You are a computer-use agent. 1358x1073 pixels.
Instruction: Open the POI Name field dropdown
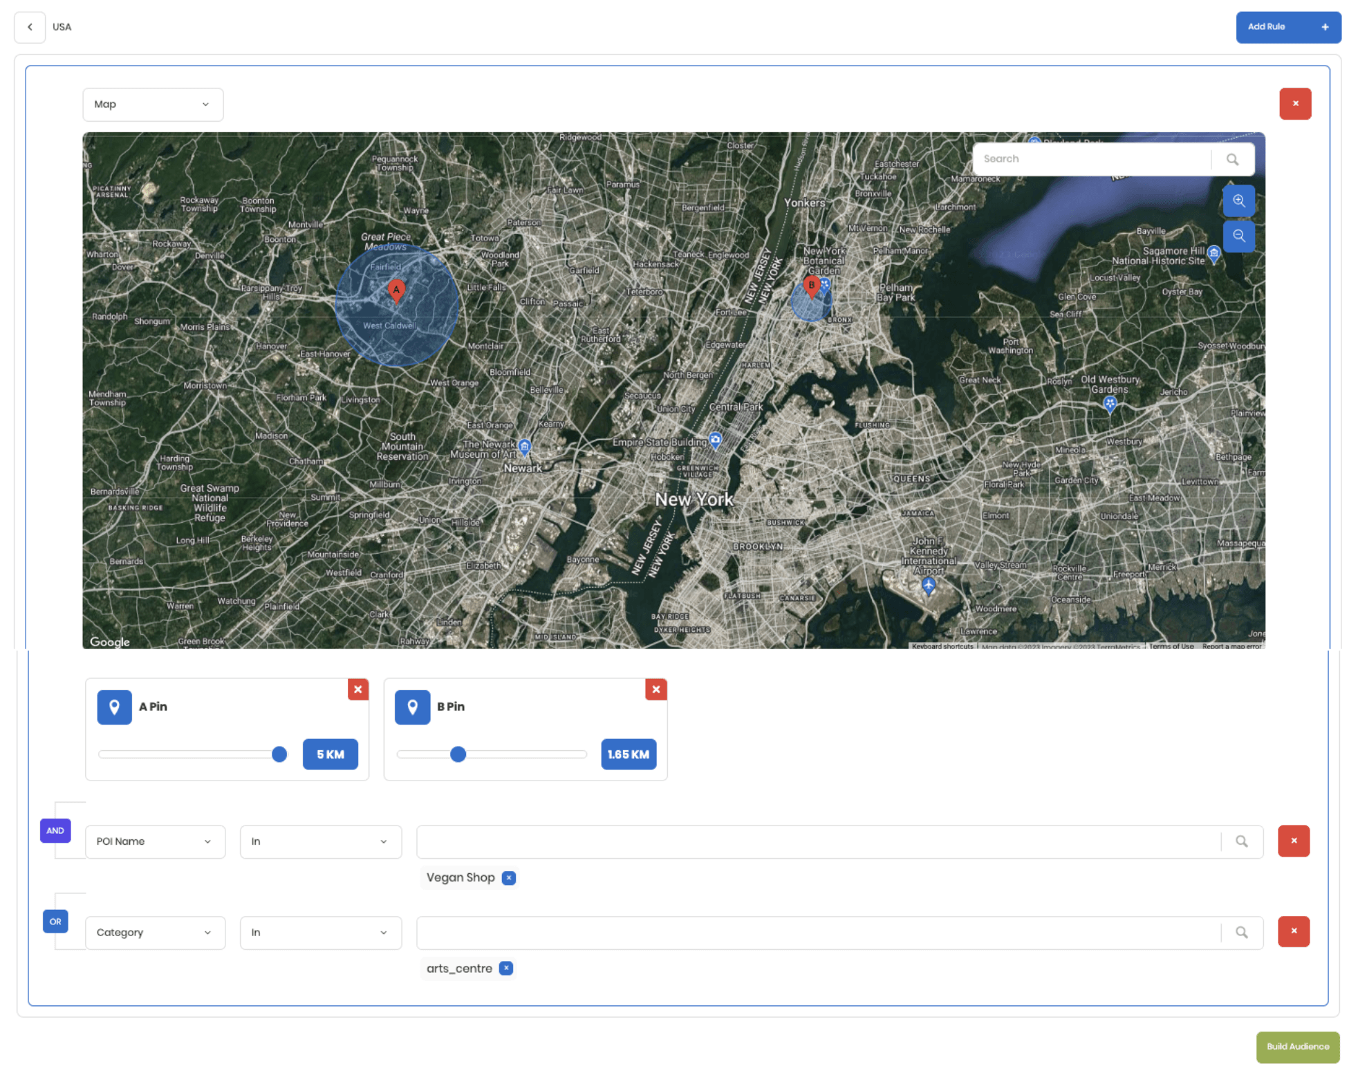[155, 841]
